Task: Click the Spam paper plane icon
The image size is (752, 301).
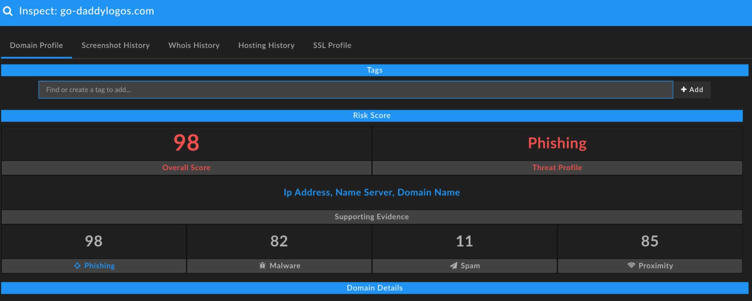Action: [x=454, y=266]
